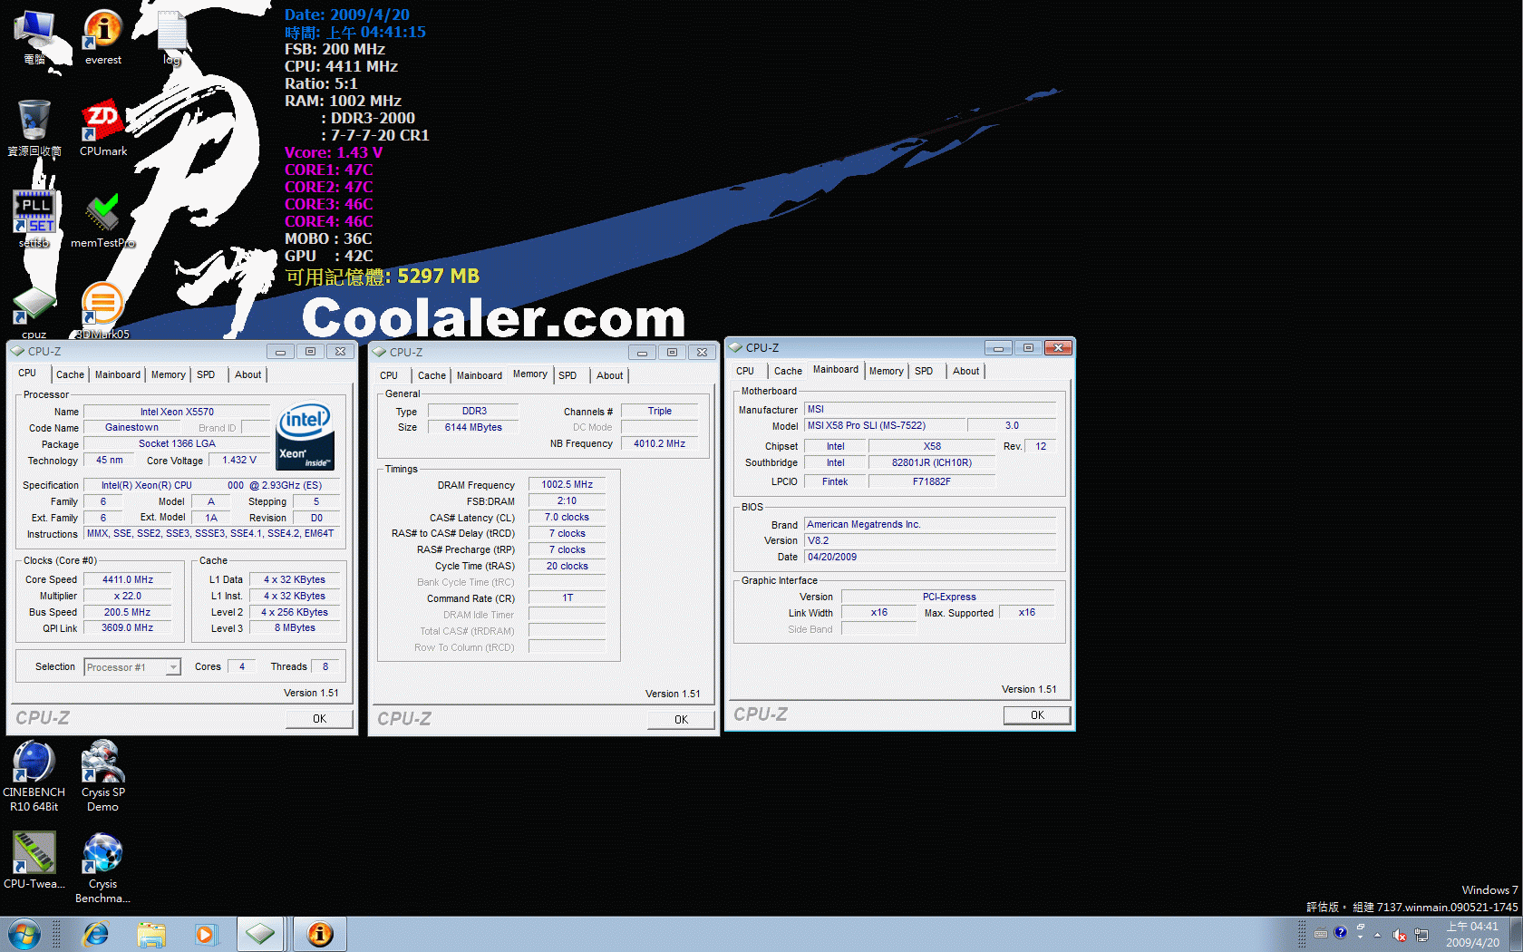
Task: Launch the memTestPro shortcut
Action: click(103, 219)
